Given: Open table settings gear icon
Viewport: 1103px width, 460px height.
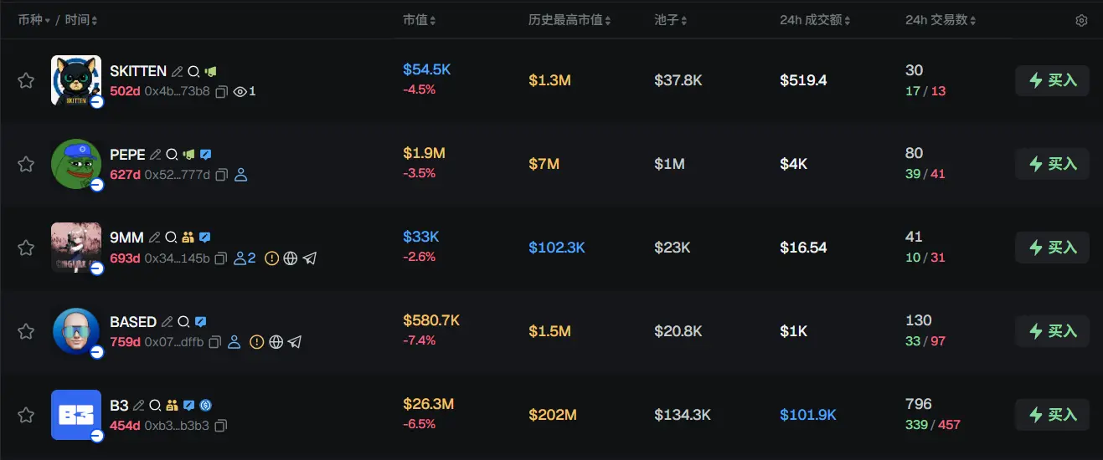Looking at the screenshot, I should tap(1081, 21).
